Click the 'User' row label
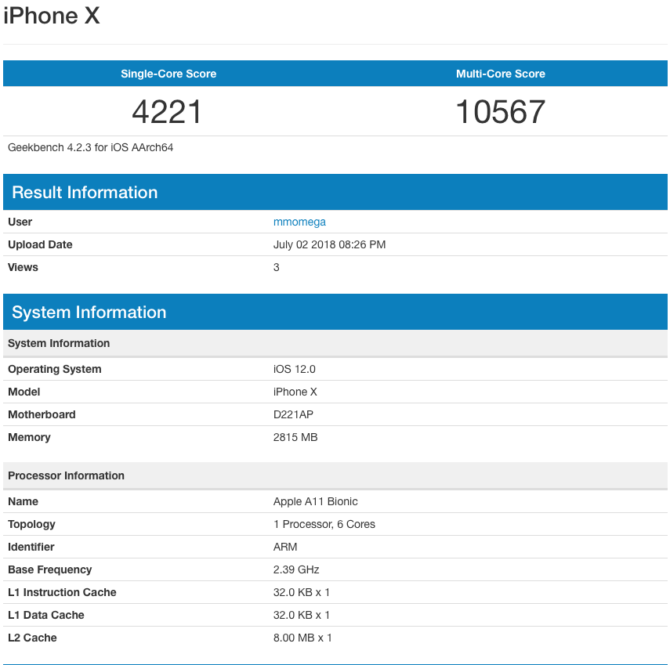 pyautogui.click(x=20, y=222)
